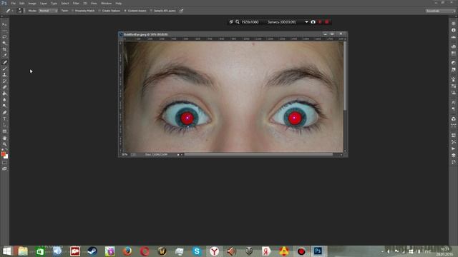Select the Lasso tool
The width and height of the screenshot is (458, 257).
(4, 37)
